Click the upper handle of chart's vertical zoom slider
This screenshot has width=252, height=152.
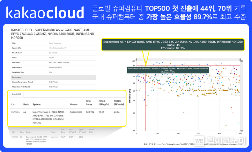241,61
